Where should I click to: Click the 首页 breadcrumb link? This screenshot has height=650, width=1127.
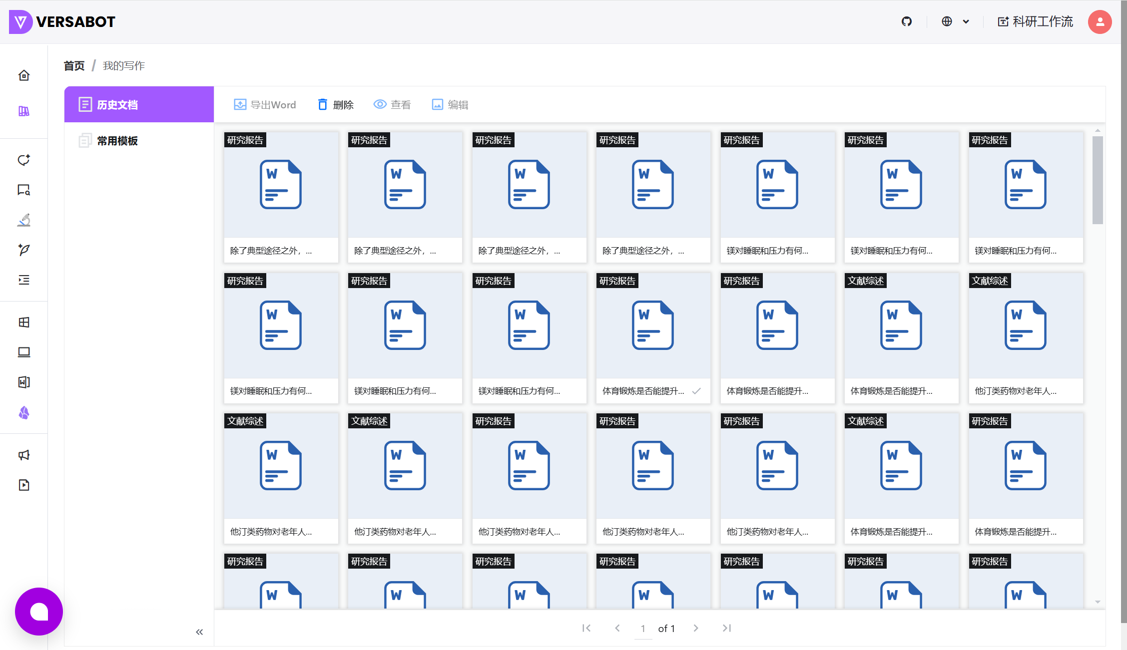(x=74, y=66)
